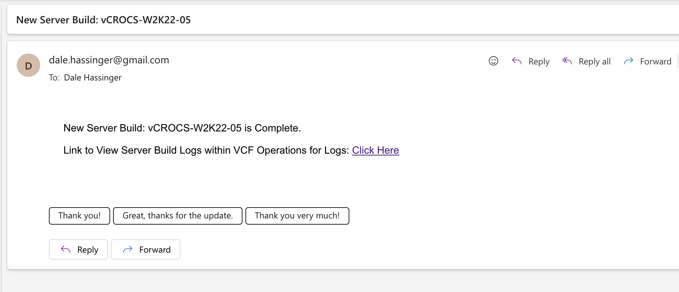Click the Reply all double-arrow icon
This screenshot has width=679, height=292.
tap(567, 61)
